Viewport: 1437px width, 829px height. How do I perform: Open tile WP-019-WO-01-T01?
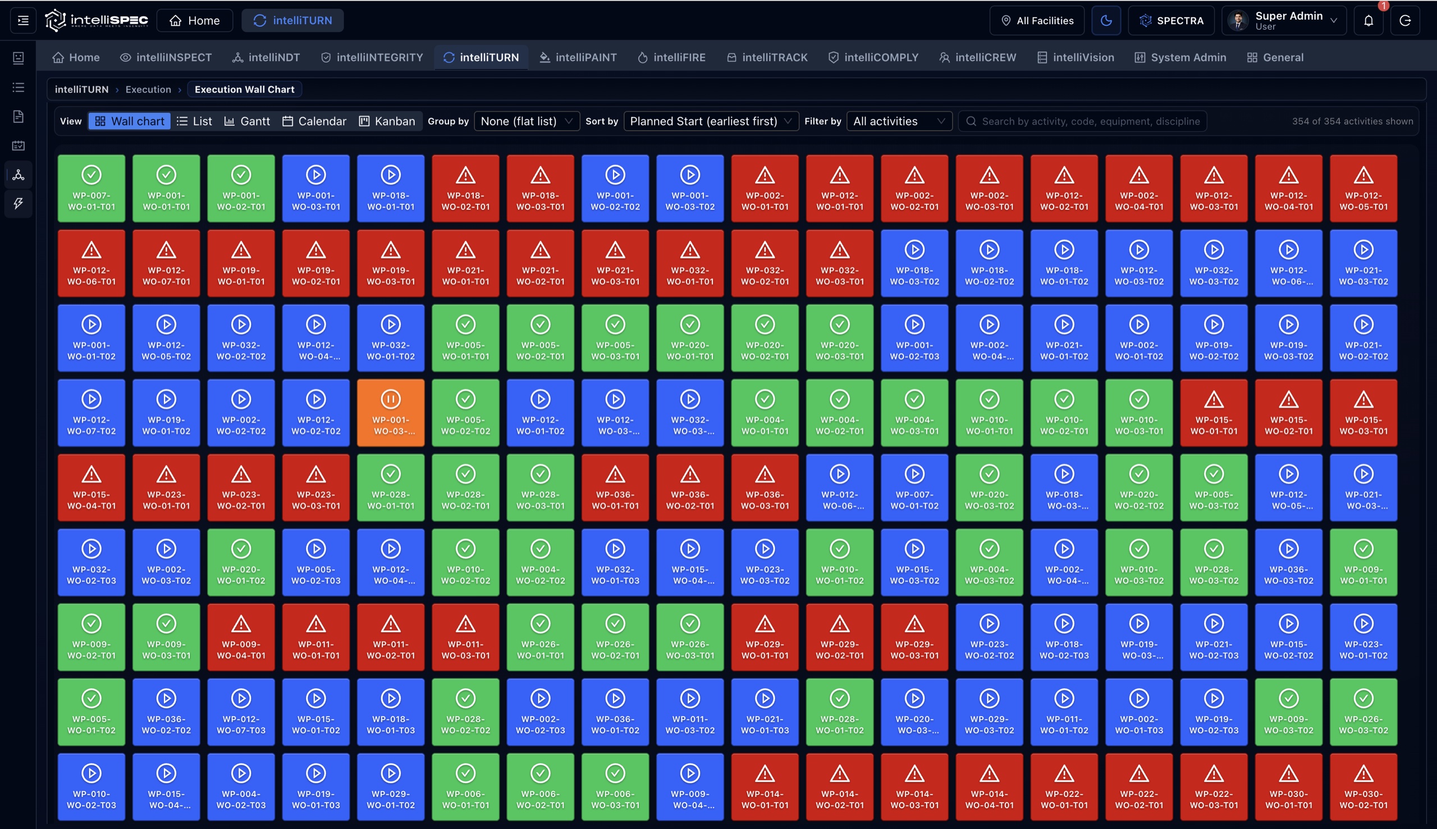tap(241, 263)
